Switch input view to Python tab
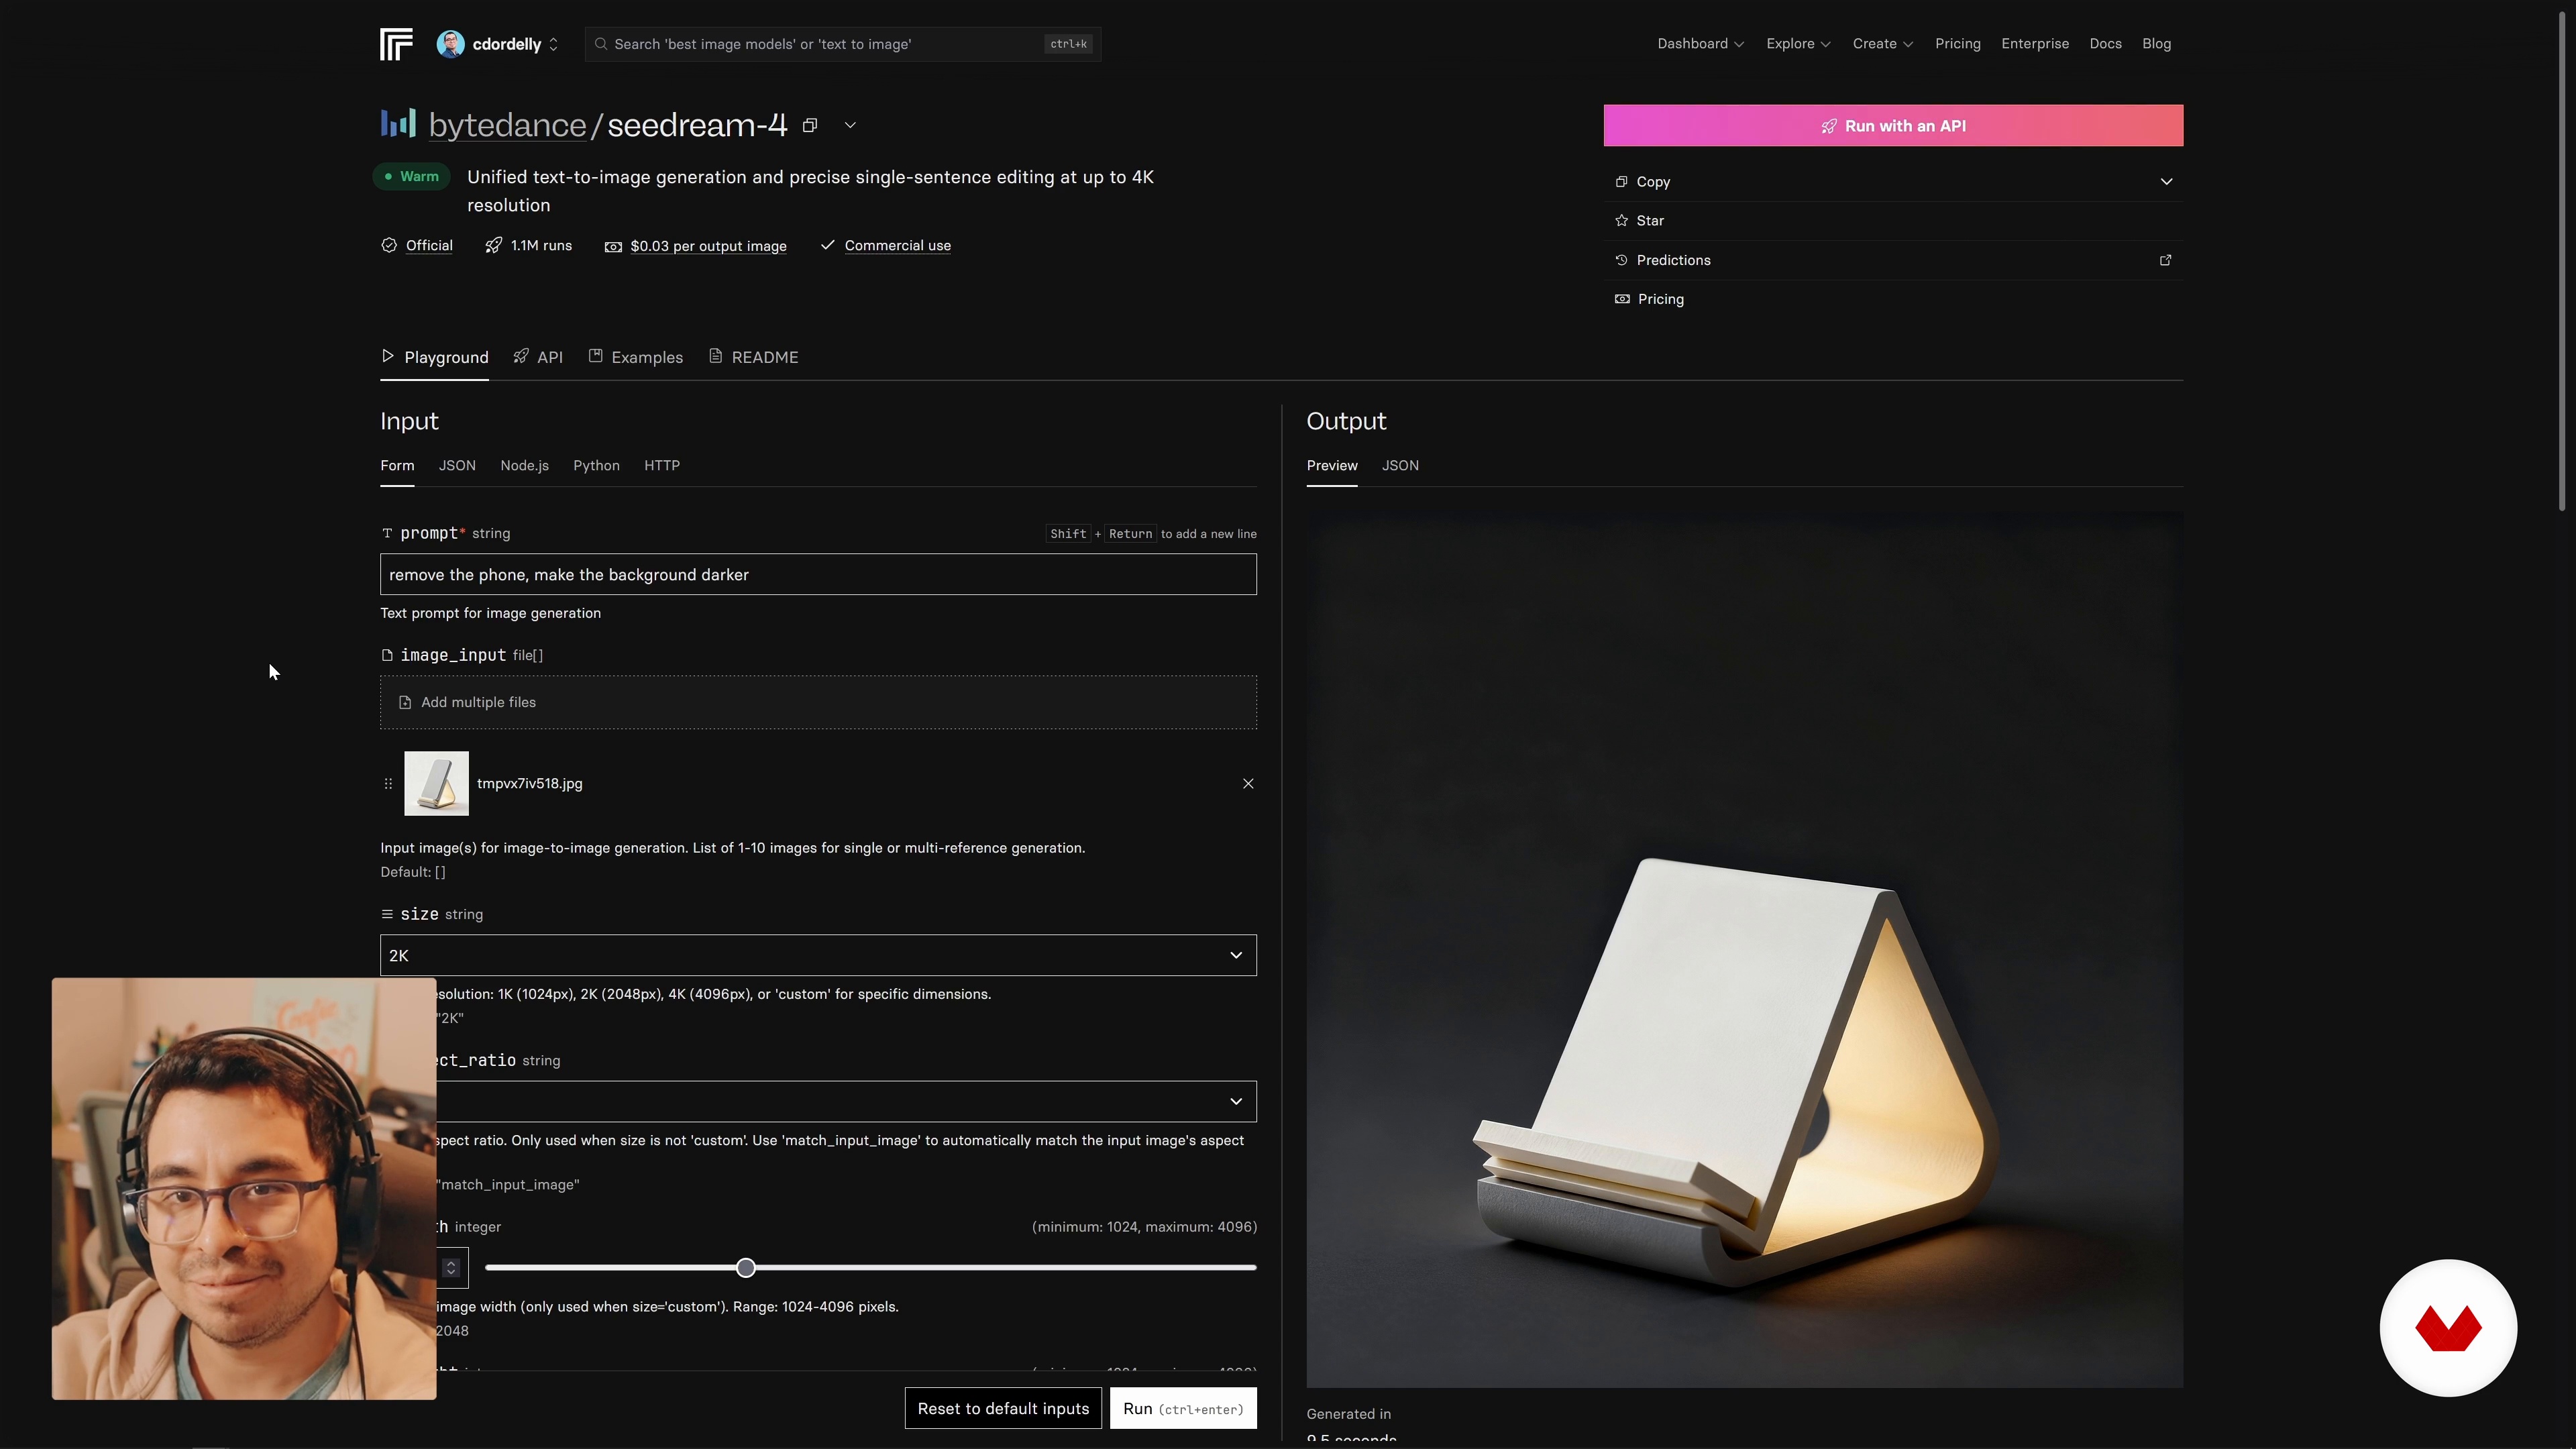This screenshot has width=2576, height=1449. 596,465
